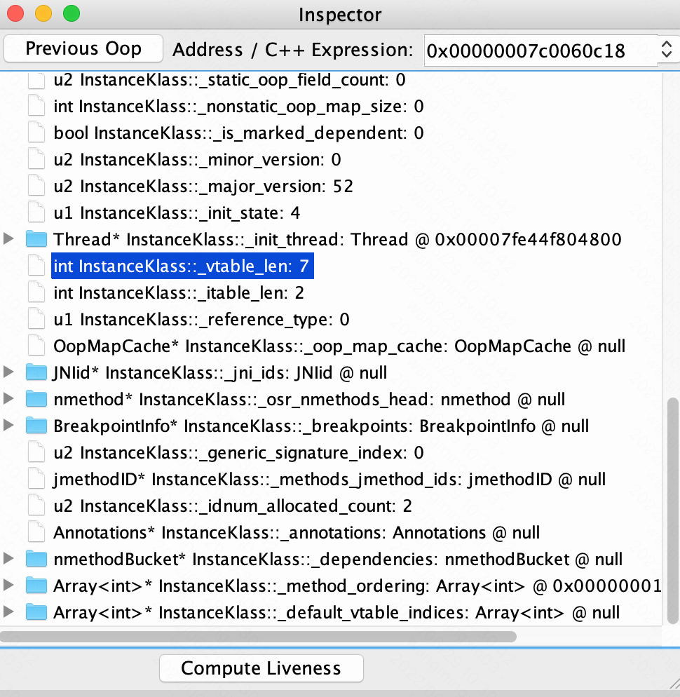Click the vertical scrollbar thumb
Image resolution: width=680 pixels, height=697 pixels.
672,510
